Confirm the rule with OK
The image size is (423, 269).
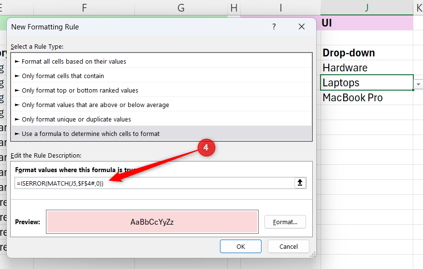pos(241,246)
